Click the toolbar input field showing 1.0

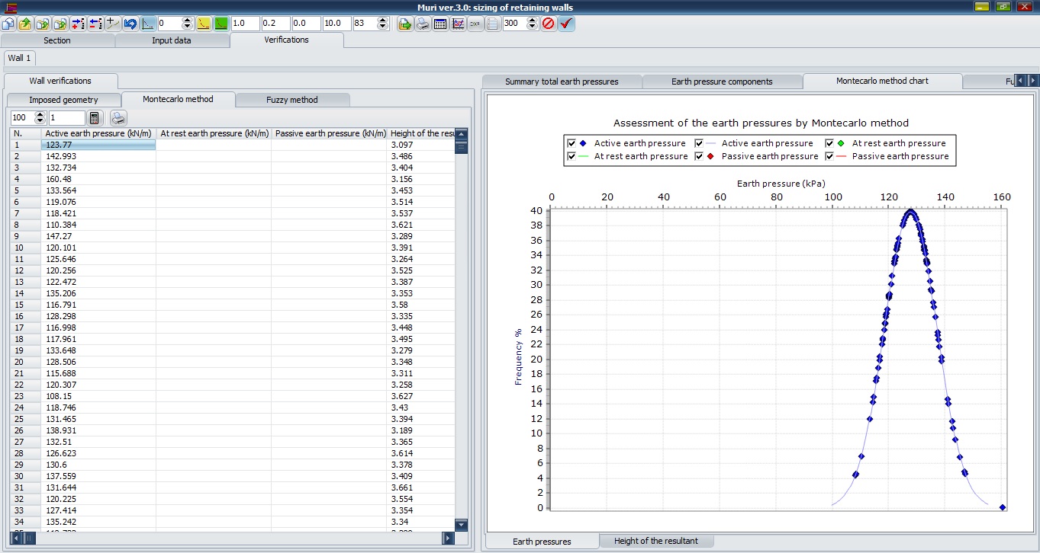click(x=245, y=24)
